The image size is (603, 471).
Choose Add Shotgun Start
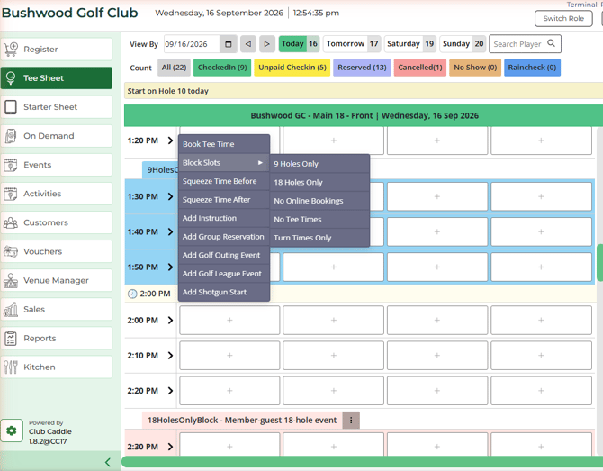224,292
